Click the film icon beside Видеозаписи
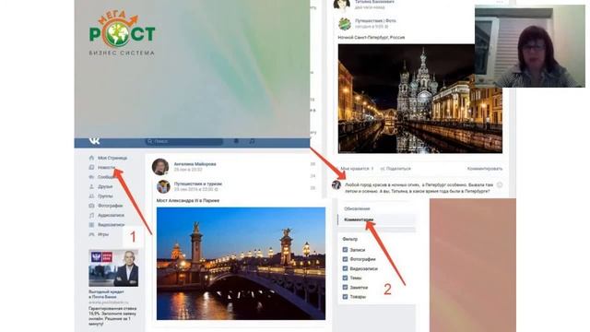 pyautogui.click(x=91, y=225)
